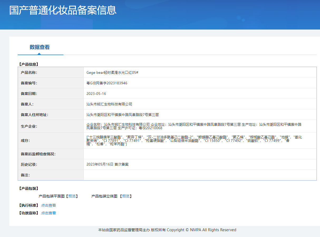
Task: Select the filing number 粤G妆网备字2023183946
Action: [x=107, y=83]
